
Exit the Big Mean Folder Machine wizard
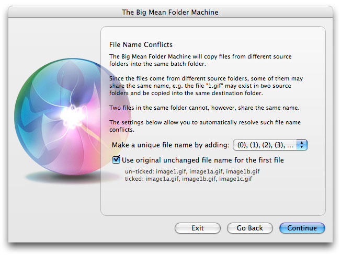tap(198, 228)
